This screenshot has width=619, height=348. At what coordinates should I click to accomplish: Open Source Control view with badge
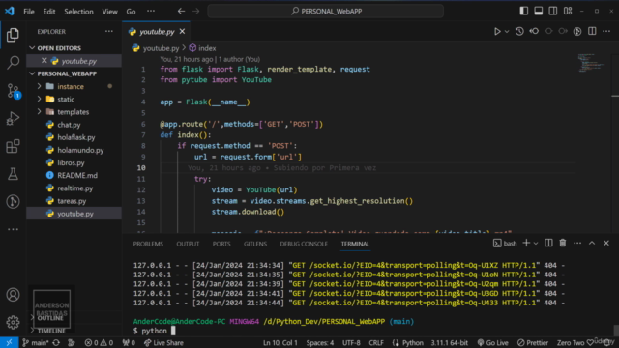click(x=13, y=91)
